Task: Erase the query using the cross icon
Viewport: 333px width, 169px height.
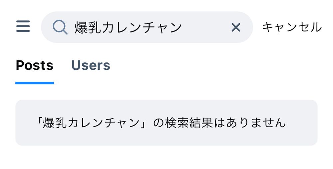Action: pyautogui.click(x=236, y=27)
